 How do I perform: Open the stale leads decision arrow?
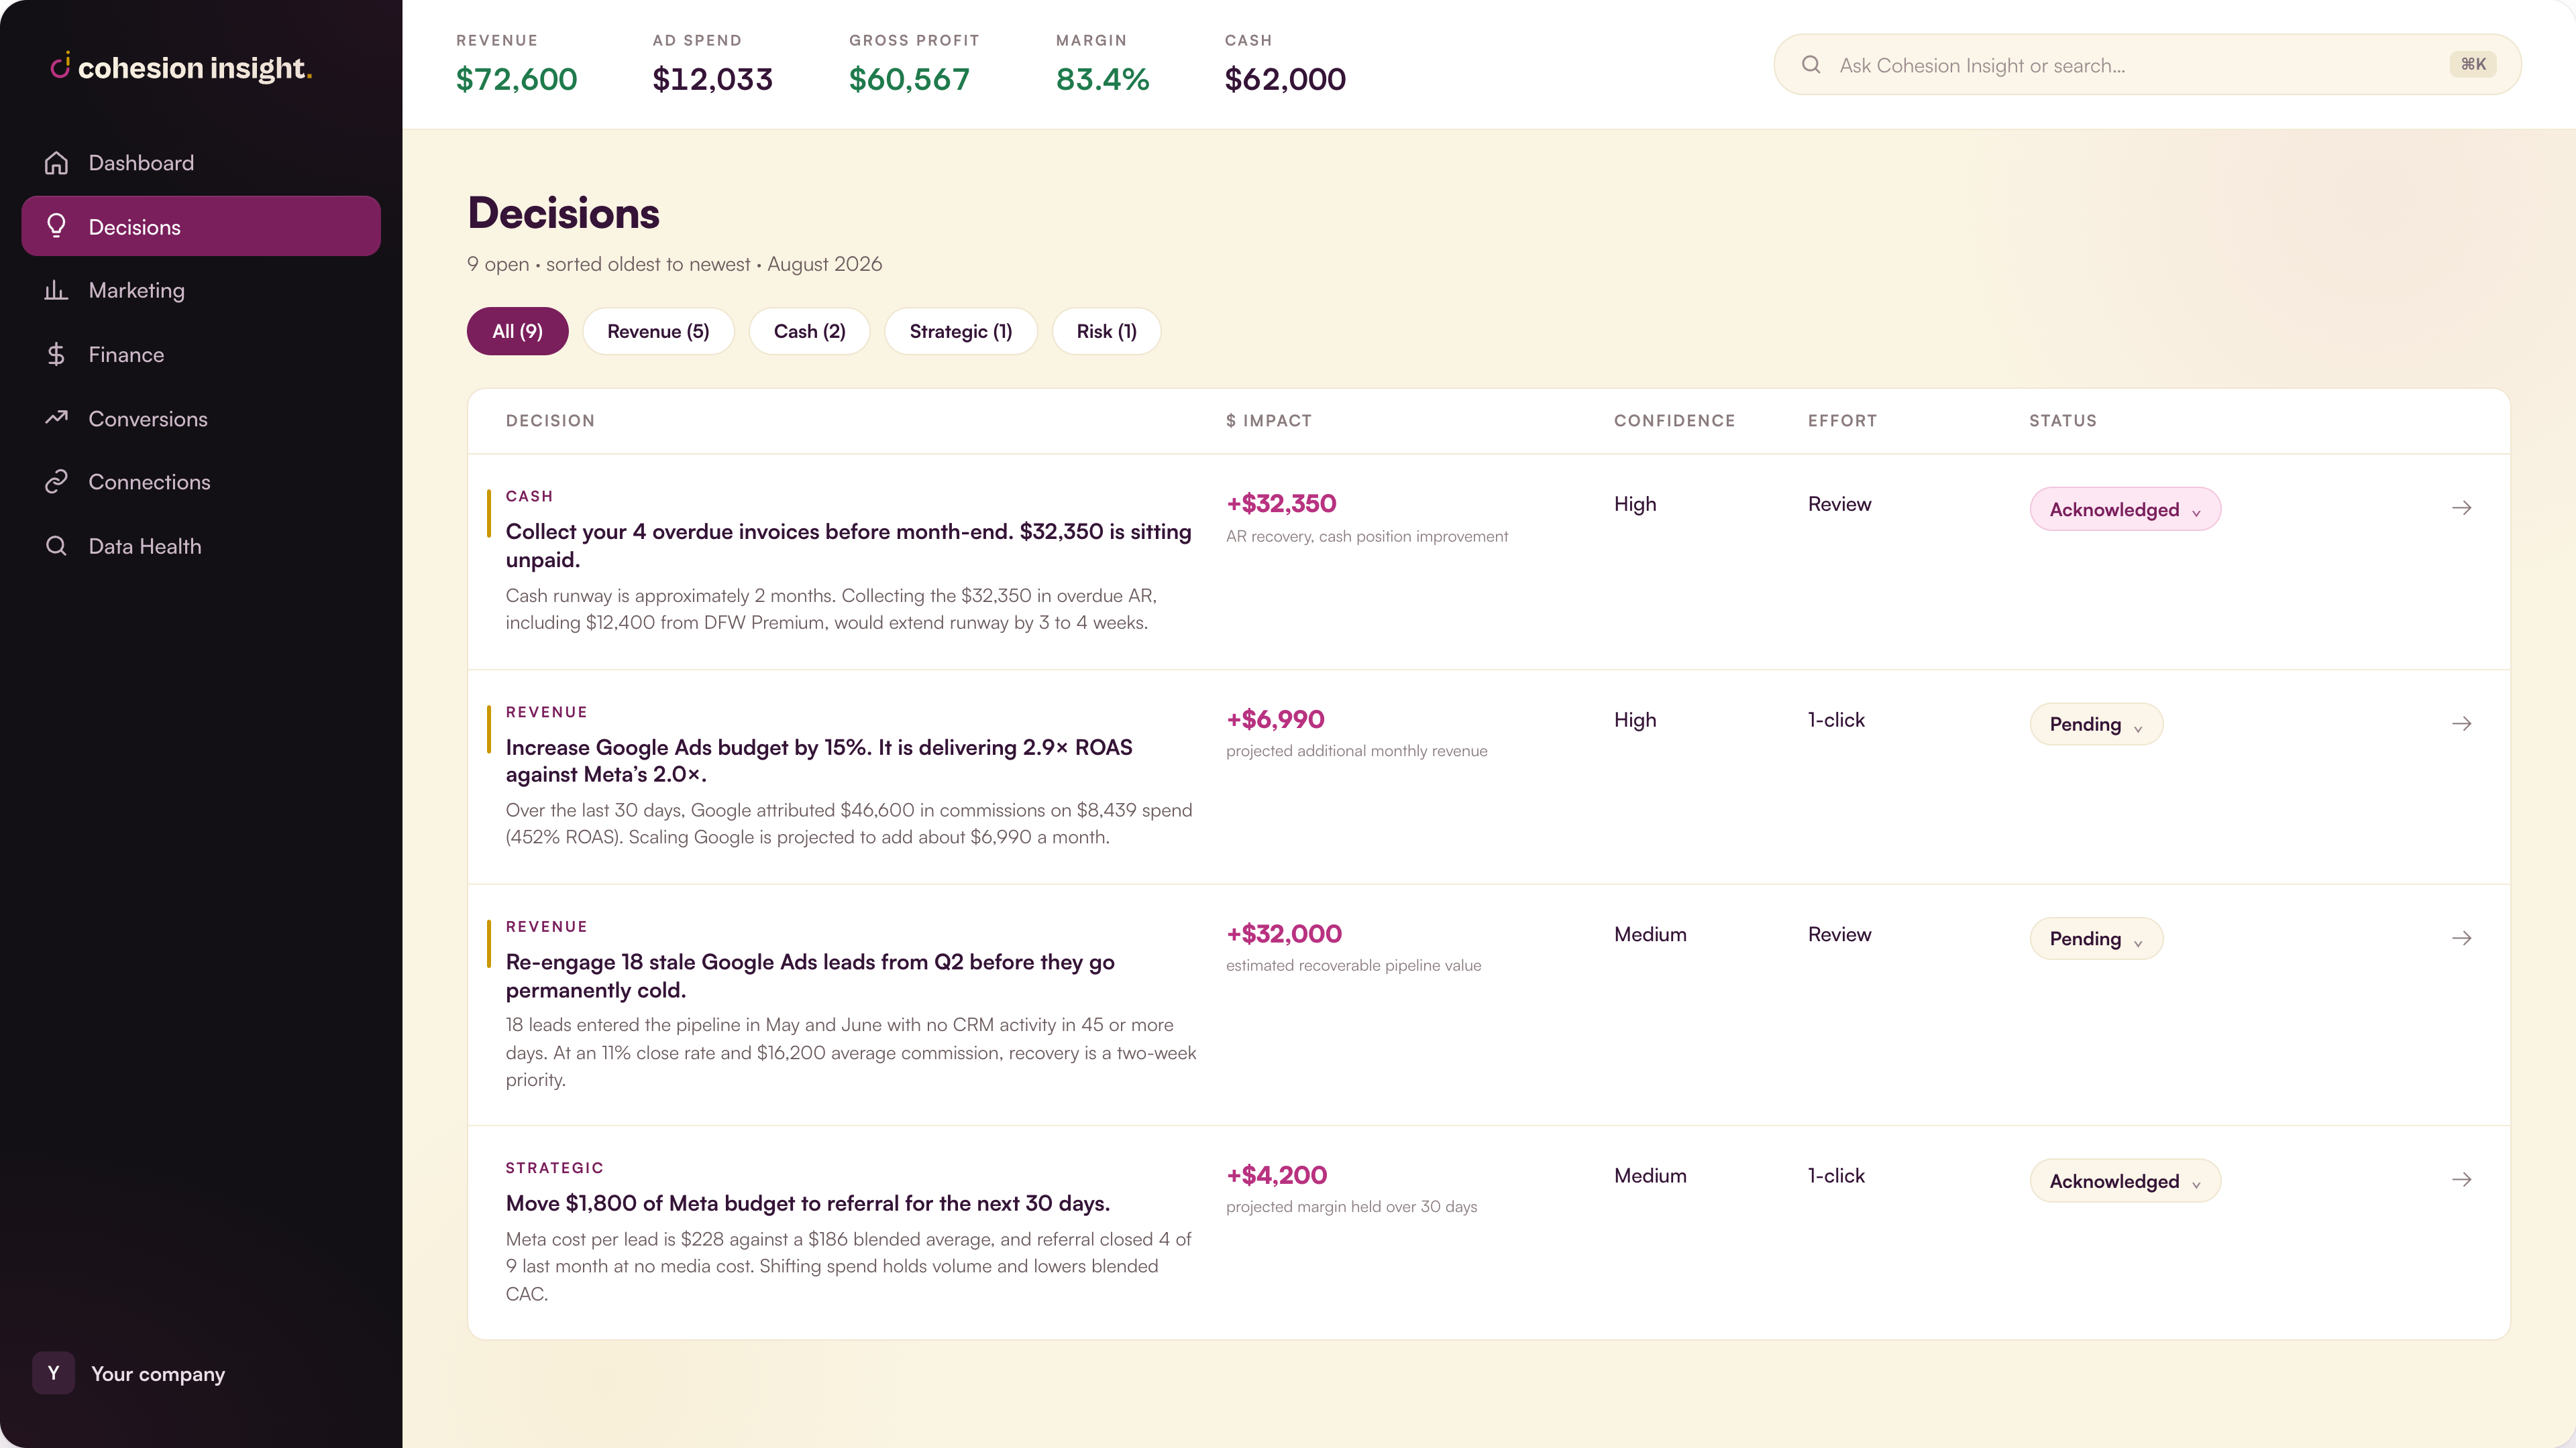2462,937
